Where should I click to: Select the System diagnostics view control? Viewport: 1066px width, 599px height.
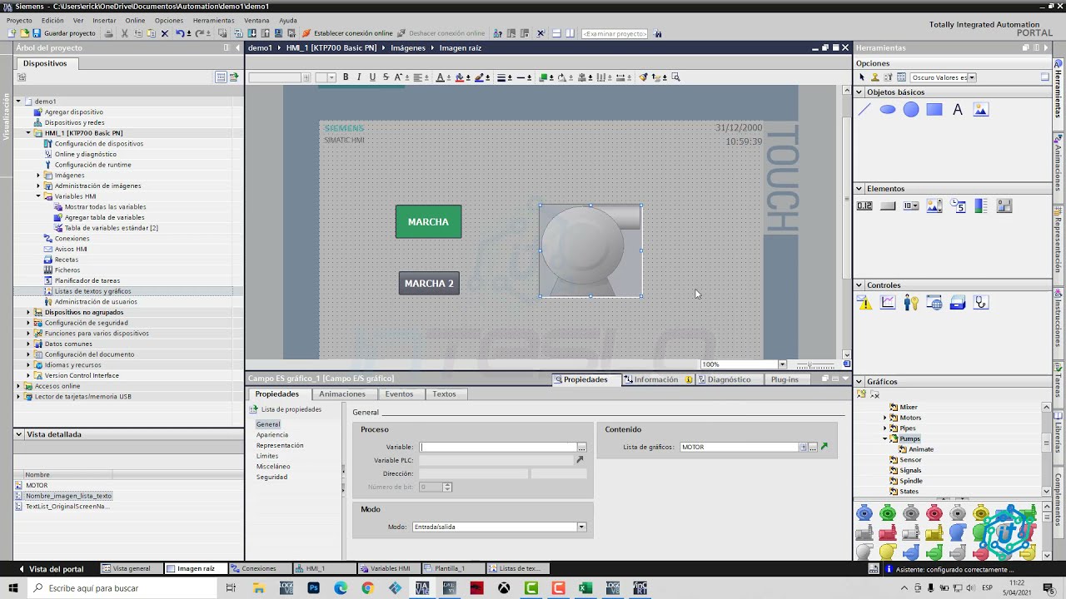pos(981,303)
